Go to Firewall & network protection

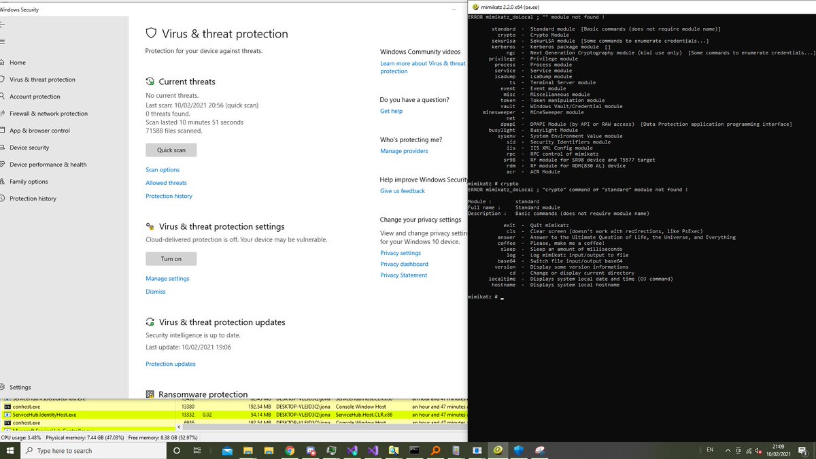pyautogui.click(x=48, y=114)
